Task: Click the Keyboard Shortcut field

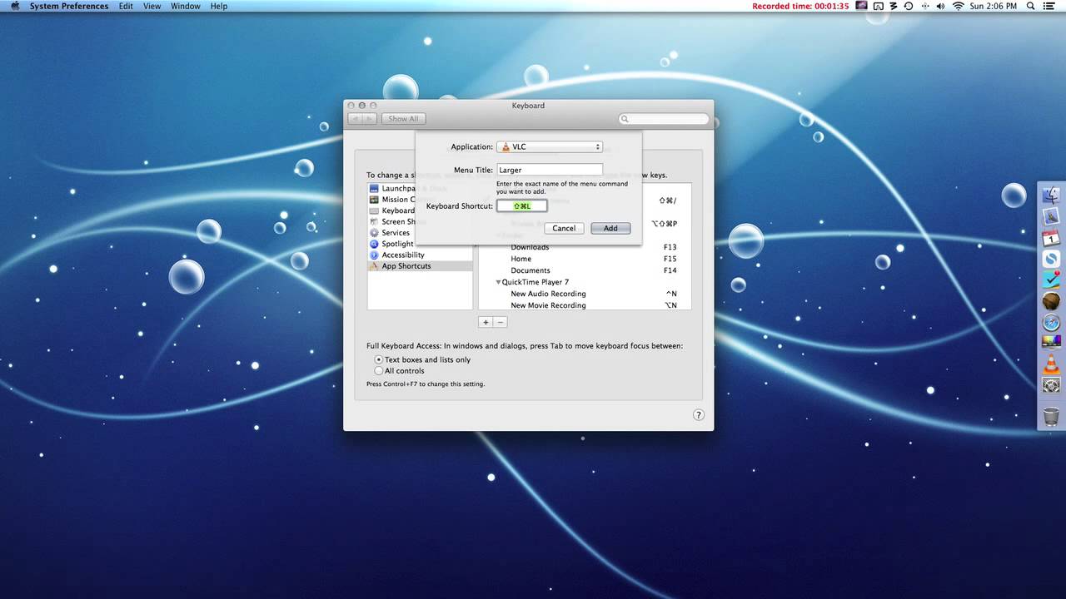Action: [522, 205]
